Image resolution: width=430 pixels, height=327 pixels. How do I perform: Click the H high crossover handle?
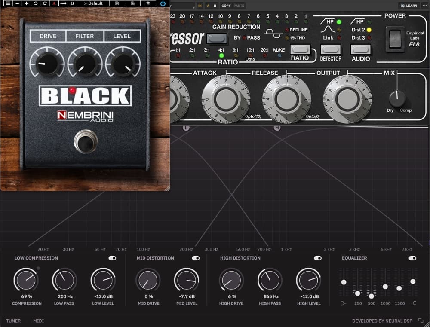[277, 128]
